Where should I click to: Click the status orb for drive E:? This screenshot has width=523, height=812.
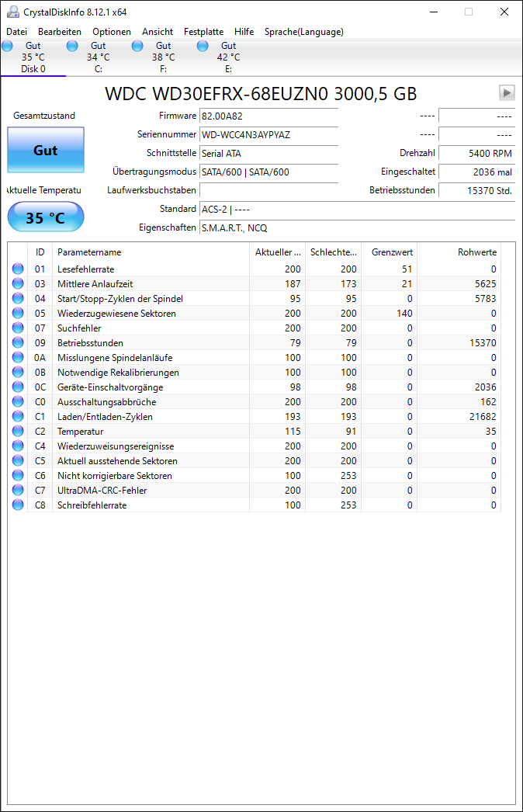tap(203, 46)
